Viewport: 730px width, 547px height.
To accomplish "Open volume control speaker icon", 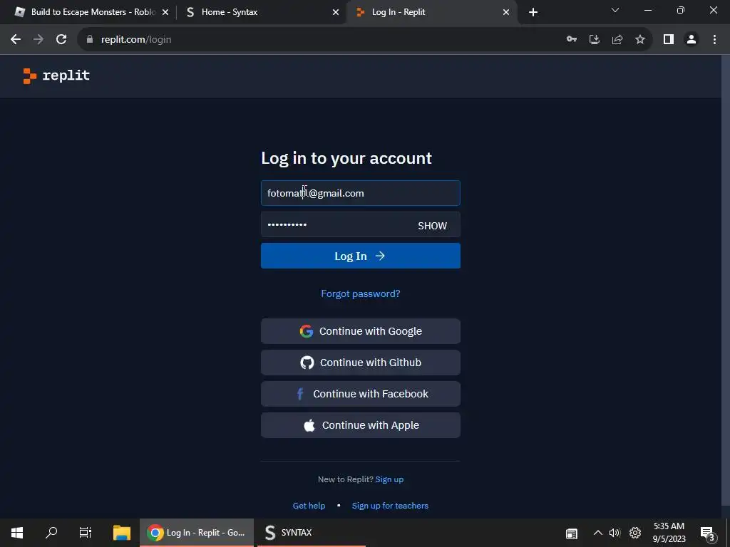I will pos(615,533).
